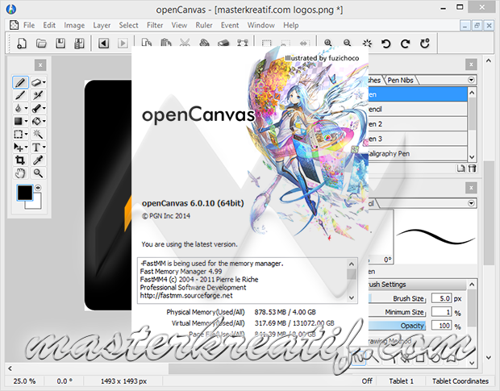Viewport: 500px width, 391px height.
Task: Close the brush list panel
Action: coord(471,64)
